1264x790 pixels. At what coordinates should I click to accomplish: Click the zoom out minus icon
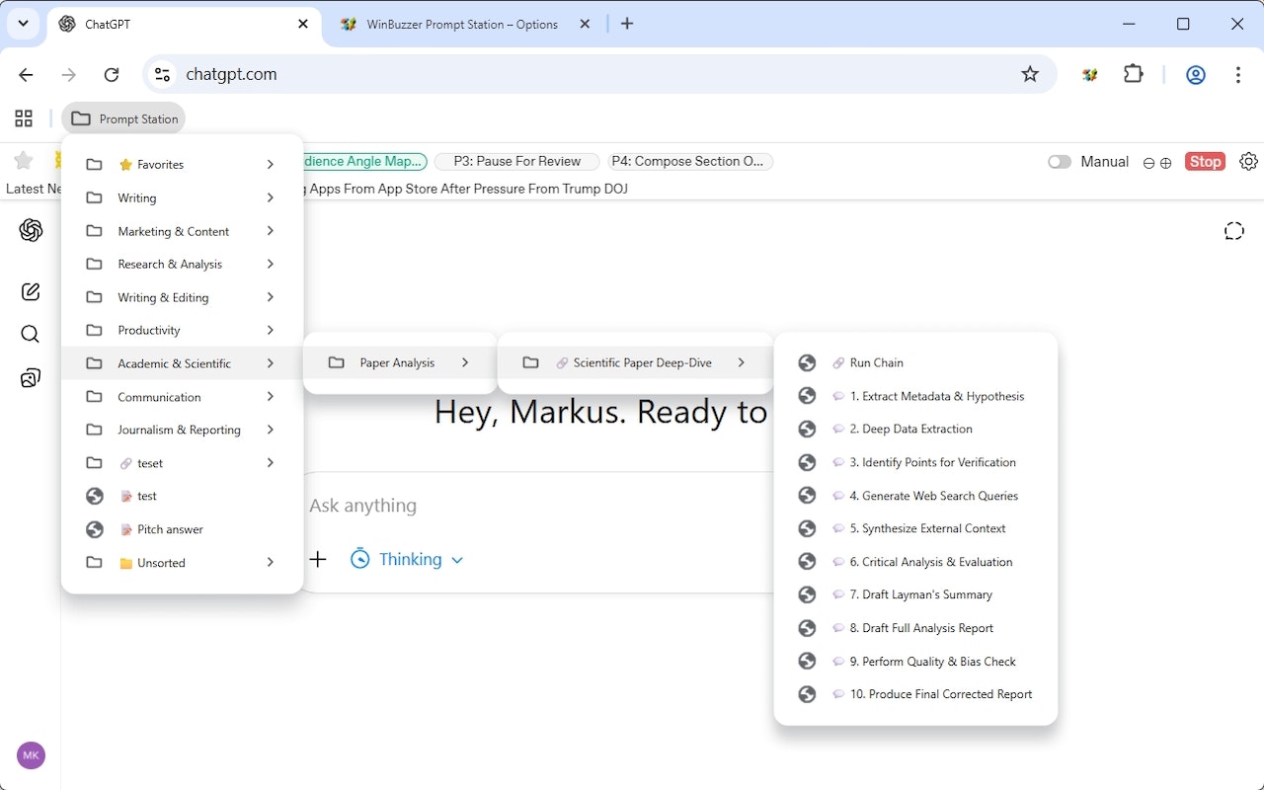(1148, 163)
